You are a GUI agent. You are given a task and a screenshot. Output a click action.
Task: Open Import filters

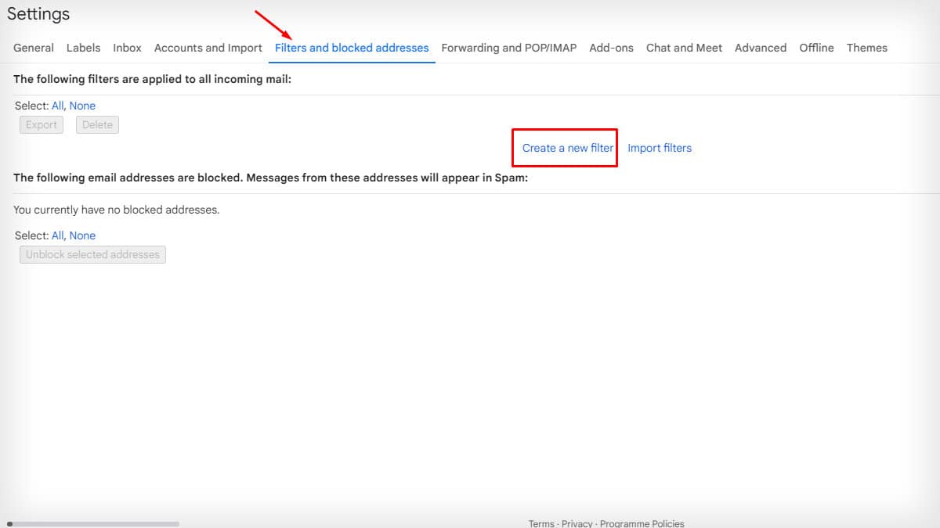(x=660, y=148)
